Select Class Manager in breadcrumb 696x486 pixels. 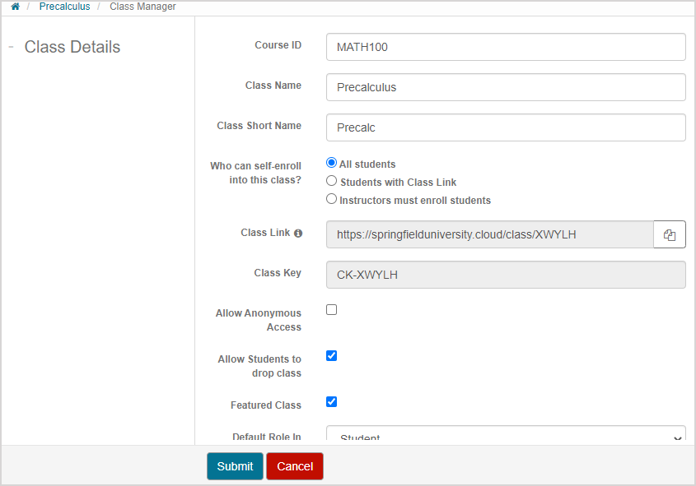coord(142,7)
